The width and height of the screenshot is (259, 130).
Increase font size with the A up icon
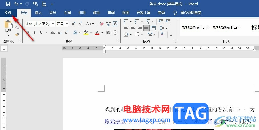(x=73, y=24)
